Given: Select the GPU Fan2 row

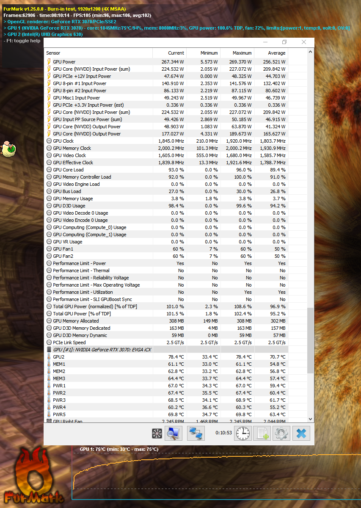Looking at the screenshot, I should tap(166, 256).
